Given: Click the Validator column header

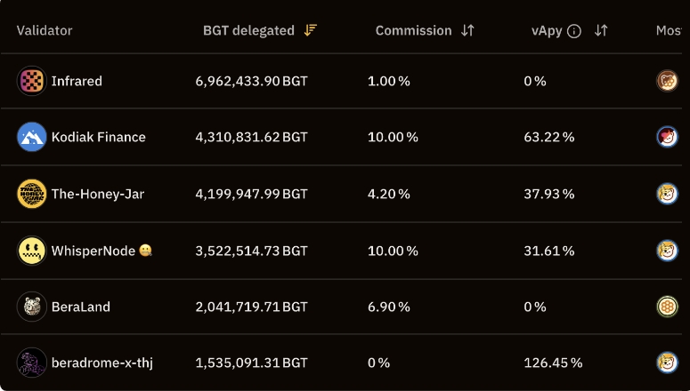Looking at the screenshot, I should pos(45,30).
